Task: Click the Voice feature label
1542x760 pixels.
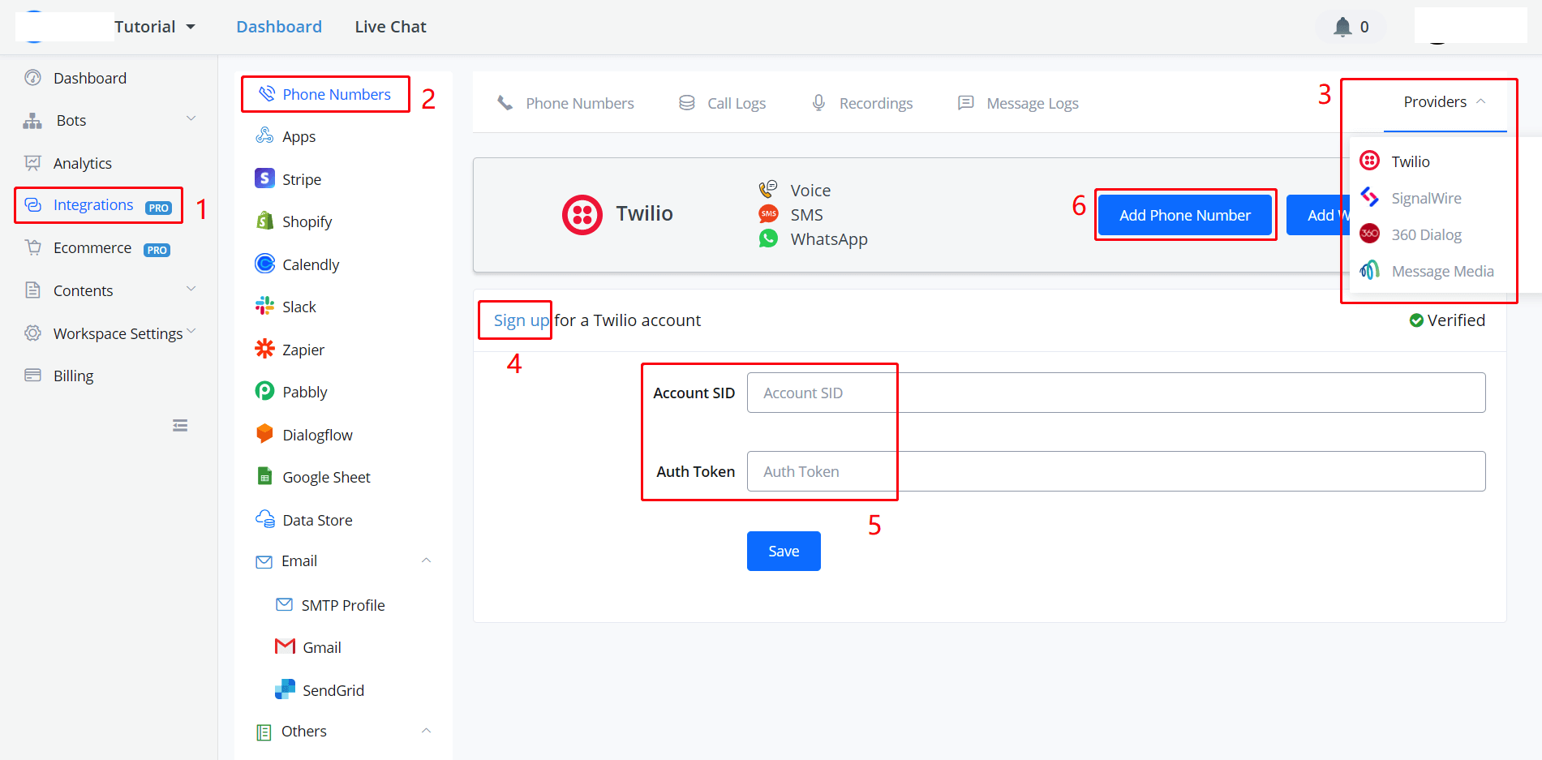Action: (810, 190)
